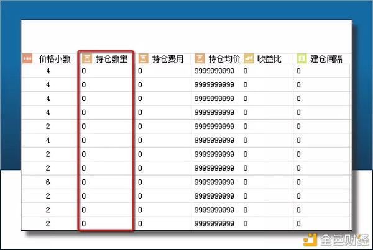The height and width of the screenshot is (250, 373).
Task: Select first row's 收益比 cell
Action: click(x=266, y=71)
